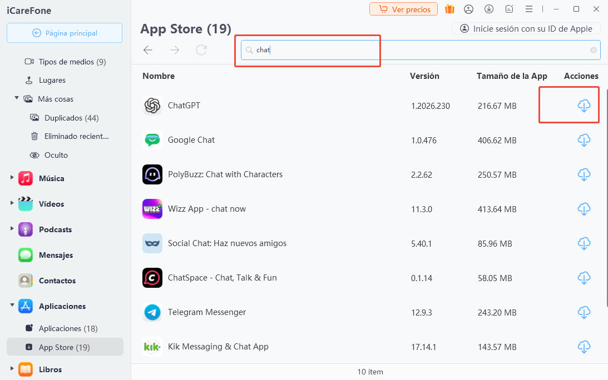Open the Libros category icon
Screen dimensions: 608x380
(x=26, y=369)
